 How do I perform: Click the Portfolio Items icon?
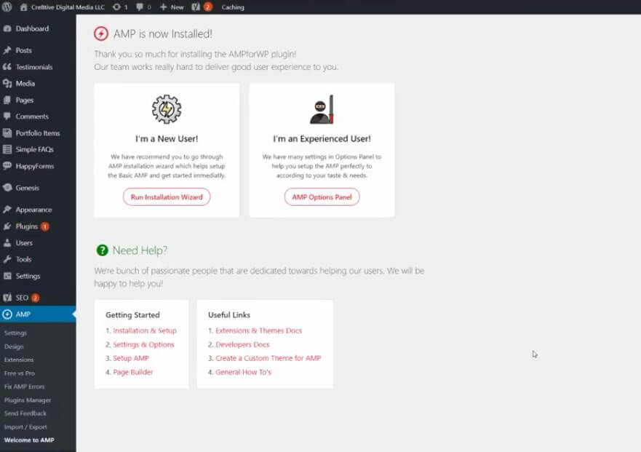point(7,133)
